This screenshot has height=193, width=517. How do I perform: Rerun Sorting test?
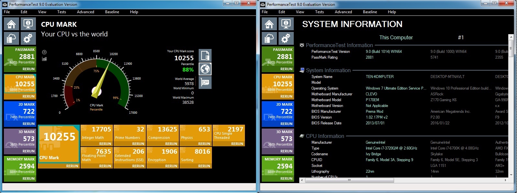pos(204,166)
